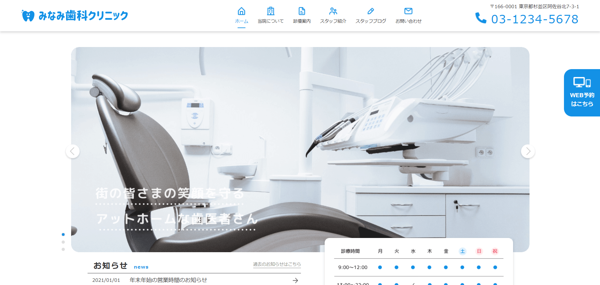Viewport: 600px width, 285px height.
Task: Open the スタッフブログ menu label
Action: pos(371,21)
